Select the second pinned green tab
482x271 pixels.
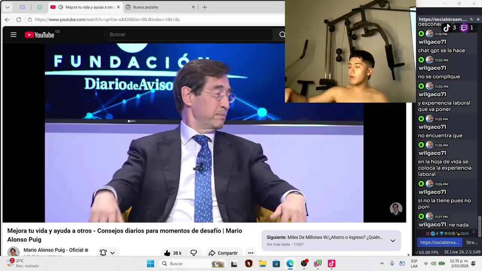pos(40,7)
